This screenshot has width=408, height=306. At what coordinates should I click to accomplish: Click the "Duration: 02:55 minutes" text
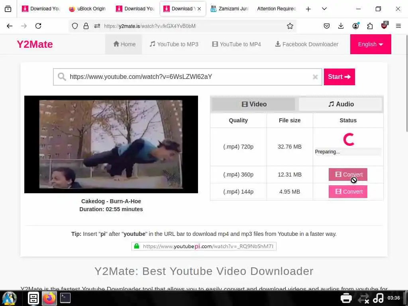111,209
